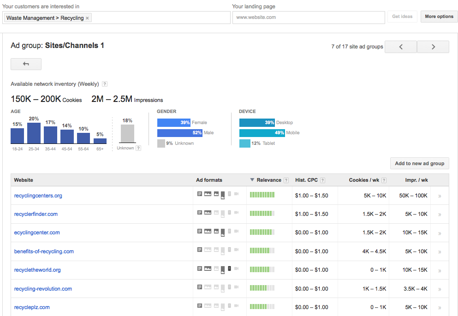Viewport: 458px width, 316px height.
Task: Go to the next site ad group
Action: pyautogui.click(x=433, y=47)
